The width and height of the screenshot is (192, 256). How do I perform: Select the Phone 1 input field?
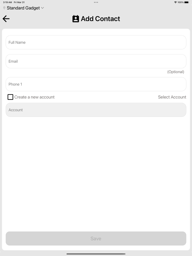(96, 84)
